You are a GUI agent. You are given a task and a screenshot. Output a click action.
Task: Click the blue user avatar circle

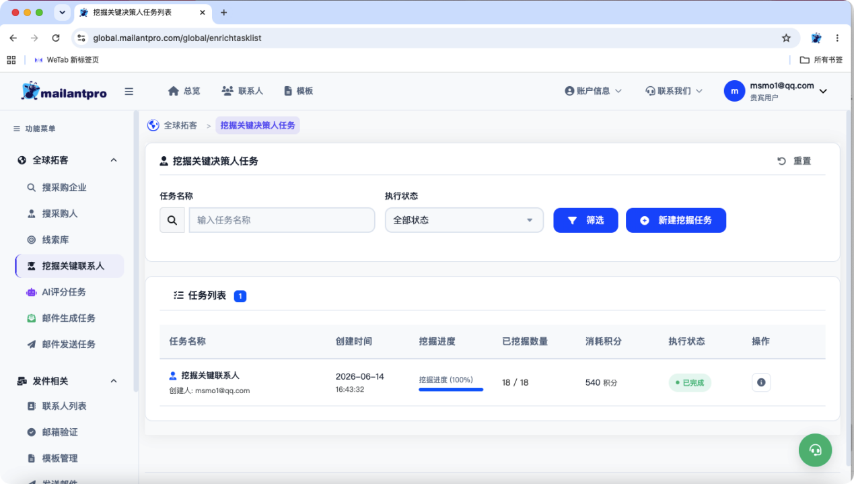[x=734, y=91]
